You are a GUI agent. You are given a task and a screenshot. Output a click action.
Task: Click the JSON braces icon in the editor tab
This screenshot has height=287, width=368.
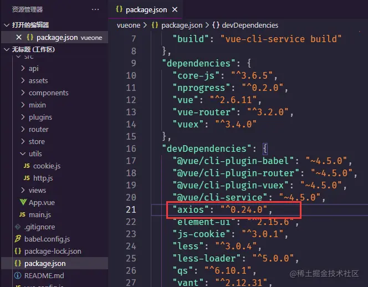[119, 9]
